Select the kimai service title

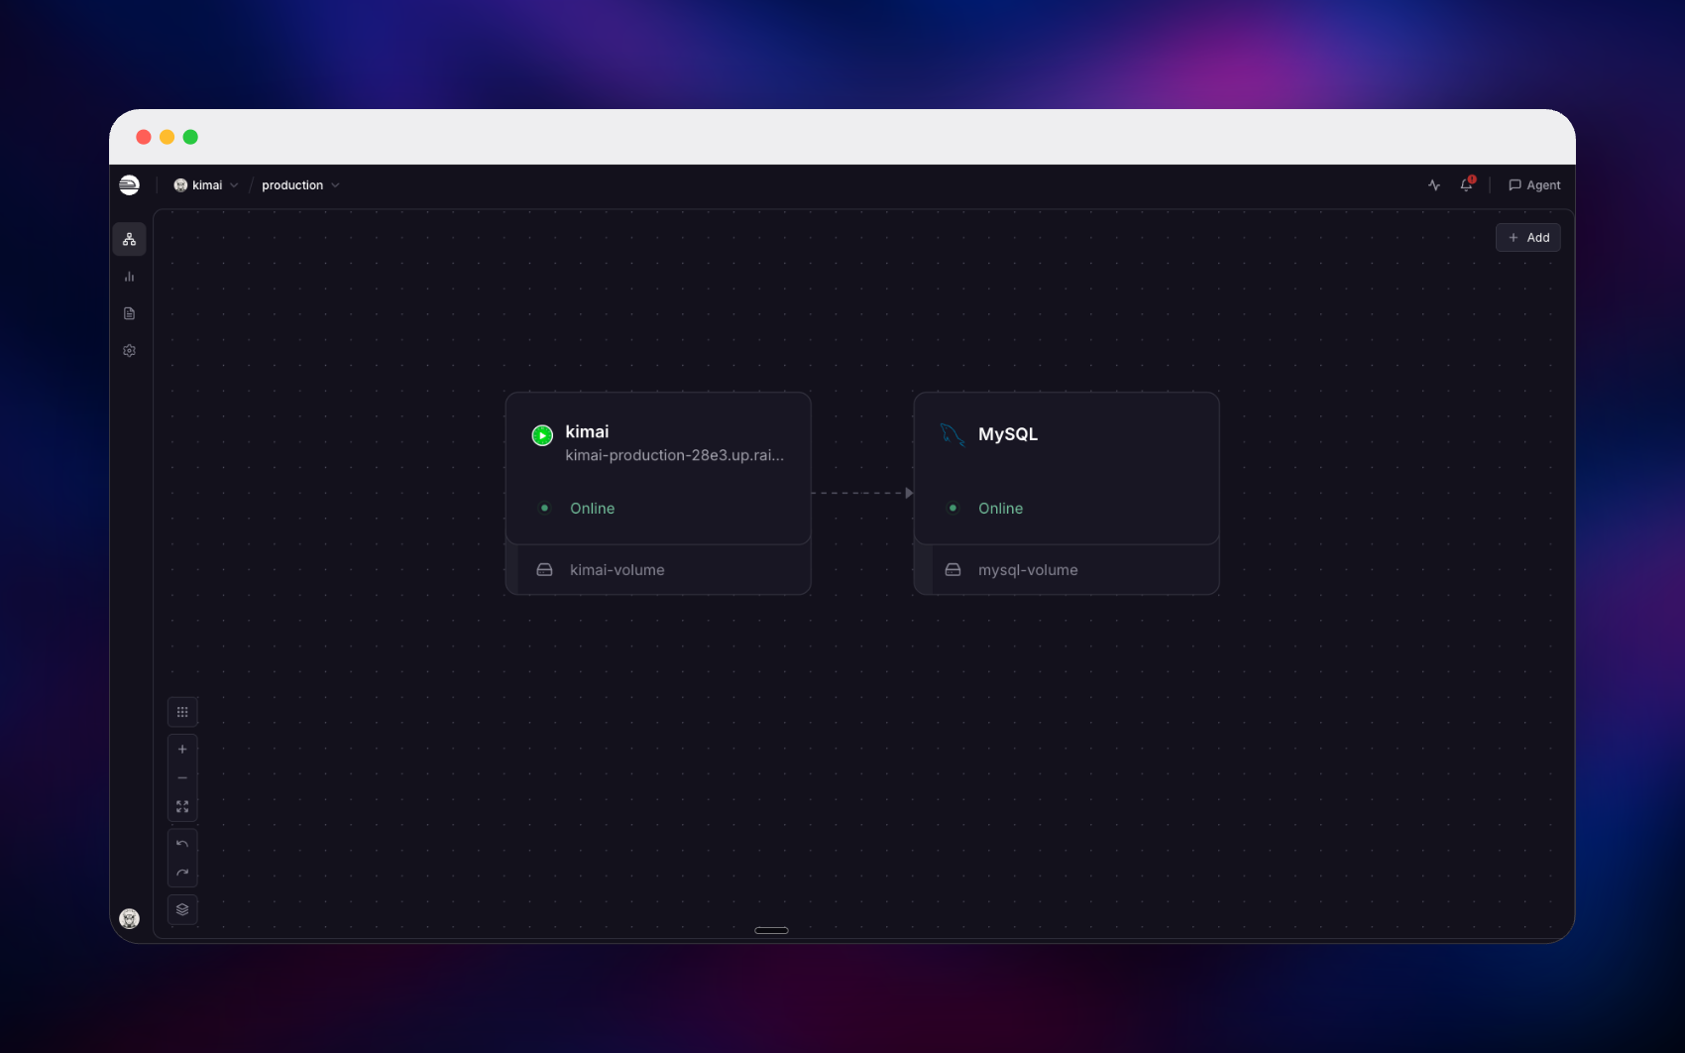click(587, 432)
